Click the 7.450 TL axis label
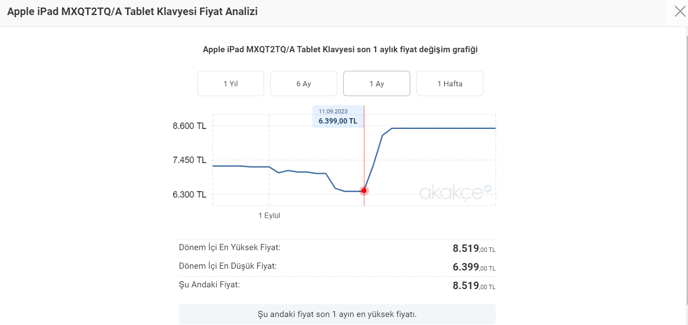Screen dimensions: 688x325 click(x=189, y=160)
